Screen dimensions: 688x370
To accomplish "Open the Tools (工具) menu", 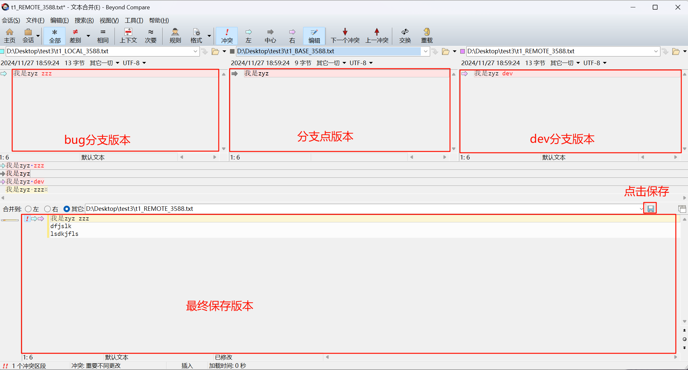I will click(134, 21).
